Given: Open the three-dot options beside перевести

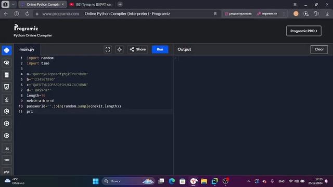Looking at the screenshot, I should point(284,14).
